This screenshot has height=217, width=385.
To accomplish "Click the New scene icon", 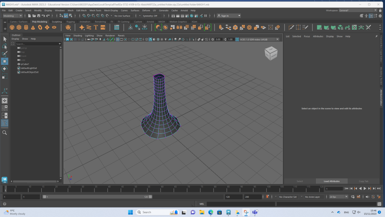I will (29, 16).
